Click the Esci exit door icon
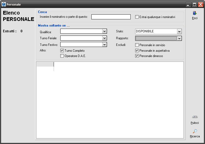205x144 pixels. (x=195, y=13)
